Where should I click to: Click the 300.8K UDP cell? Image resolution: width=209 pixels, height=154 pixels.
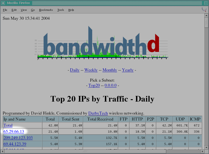coord(180,132)
